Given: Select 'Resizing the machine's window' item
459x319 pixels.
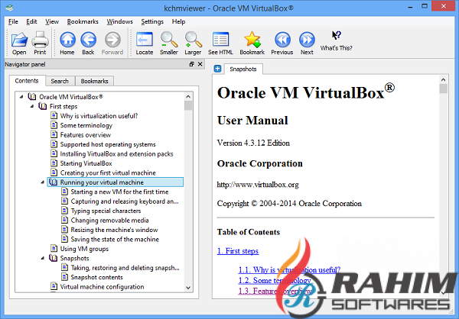Looking at the screenshot, I should (114, 230).
